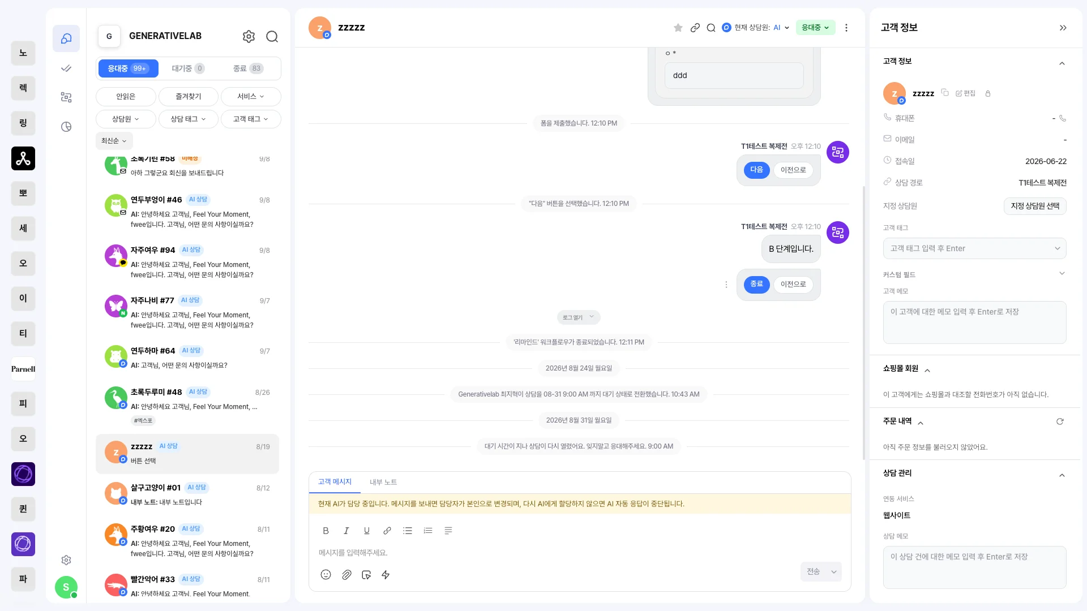
Task: Change current agent AI dropdown
Action: [x=781, y=28]
